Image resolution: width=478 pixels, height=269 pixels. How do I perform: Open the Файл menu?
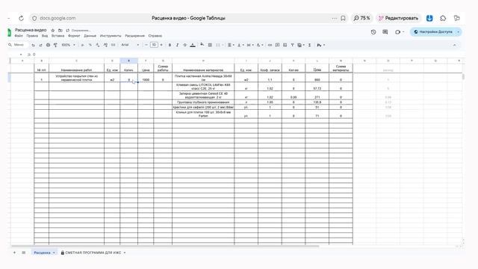19,36
